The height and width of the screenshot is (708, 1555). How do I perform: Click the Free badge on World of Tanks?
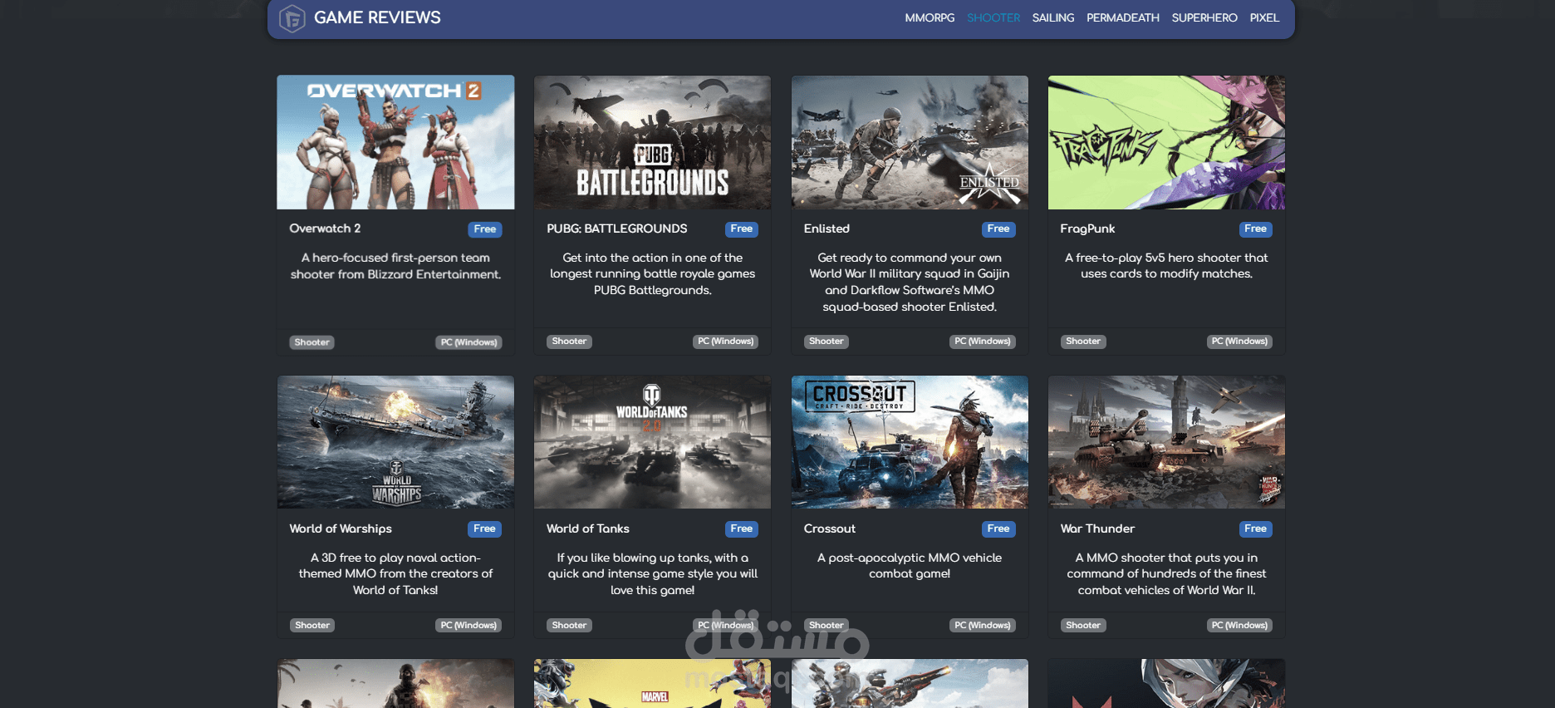[x=742, y=529]
